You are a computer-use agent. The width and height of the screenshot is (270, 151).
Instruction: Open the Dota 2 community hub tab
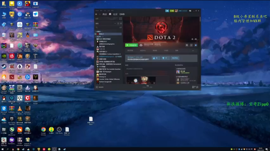point(143,51)
